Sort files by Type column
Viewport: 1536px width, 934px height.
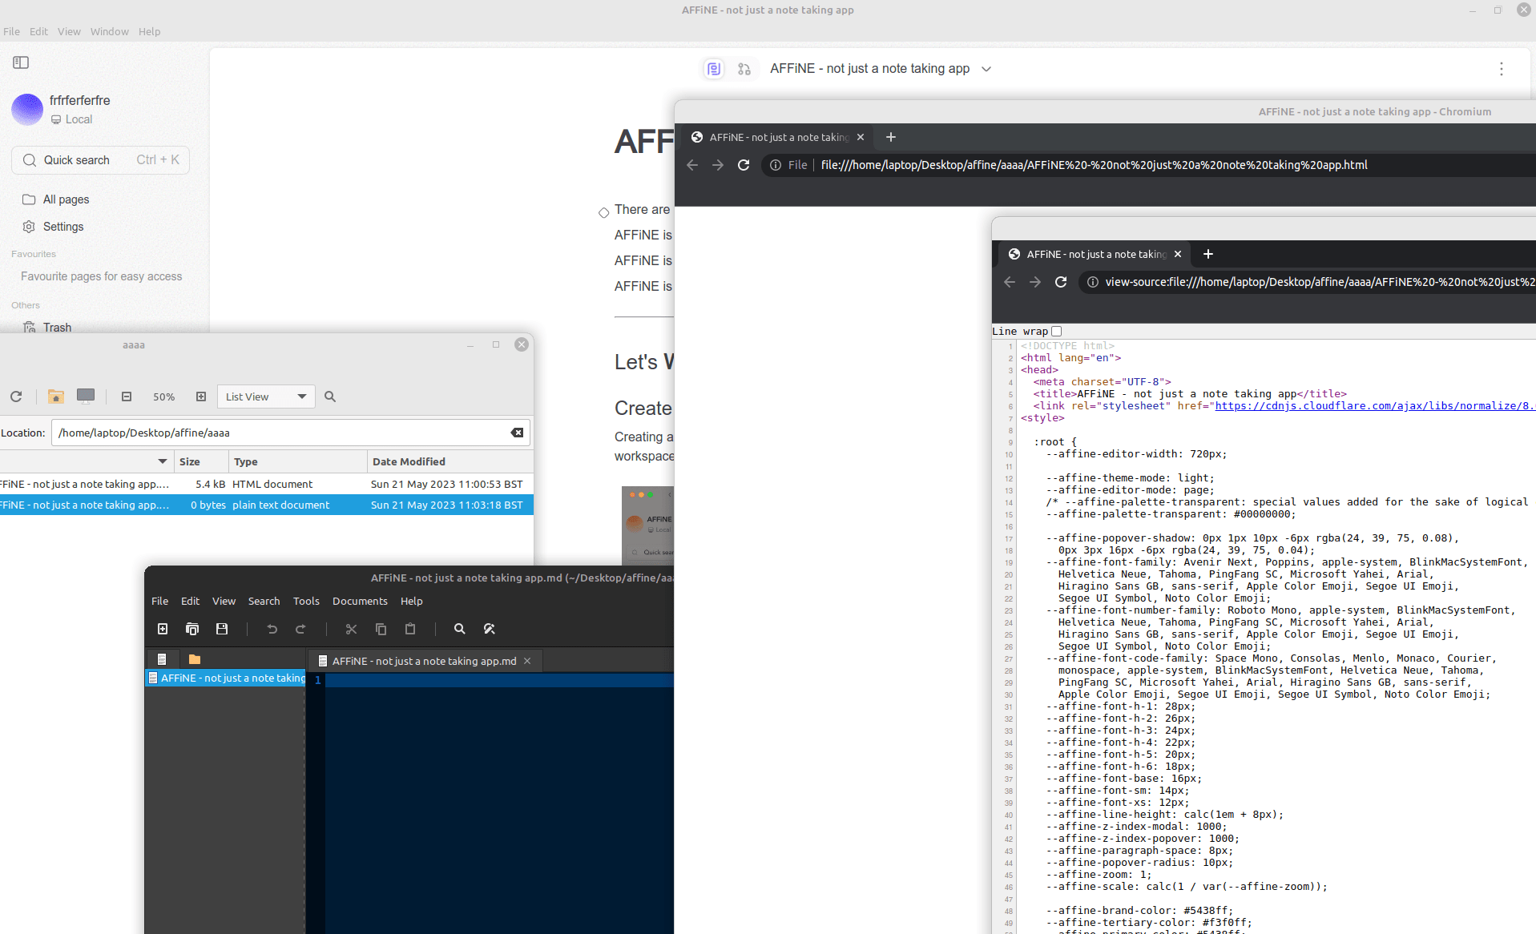coord(297,461)
